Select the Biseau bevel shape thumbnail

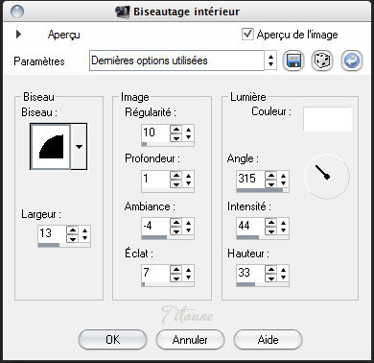coord(51,147)
